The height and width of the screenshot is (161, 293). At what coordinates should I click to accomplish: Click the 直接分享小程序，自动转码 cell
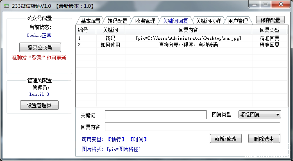(x=189, y=45)
